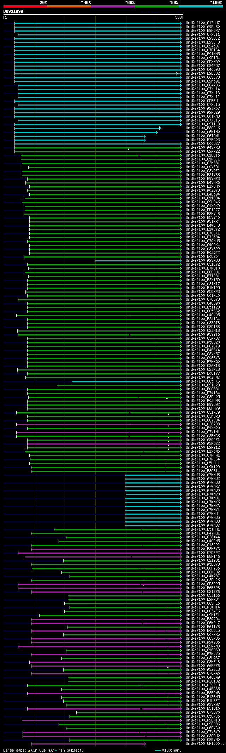Screen dimensions: 226x753
Task: Select the label UniRef100_C6T5W1
Action: pos(203,136)
